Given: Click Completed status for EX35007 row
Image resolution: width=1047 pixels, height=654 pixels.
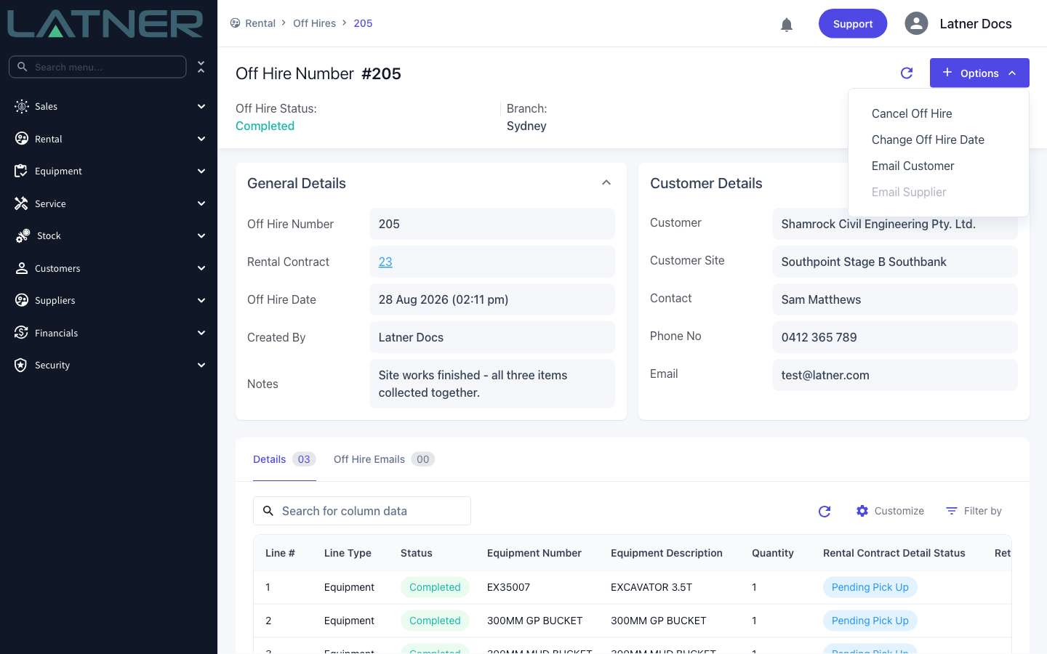Looking at the screenshot, I should click(x=435, y=587).
